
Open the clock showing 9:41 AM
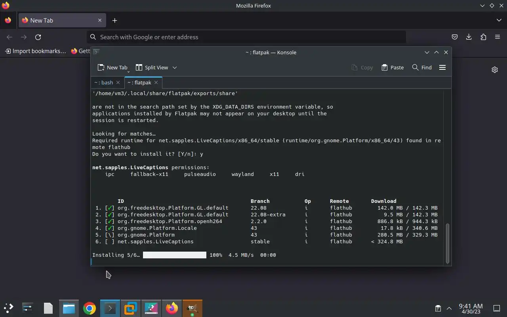471,308
